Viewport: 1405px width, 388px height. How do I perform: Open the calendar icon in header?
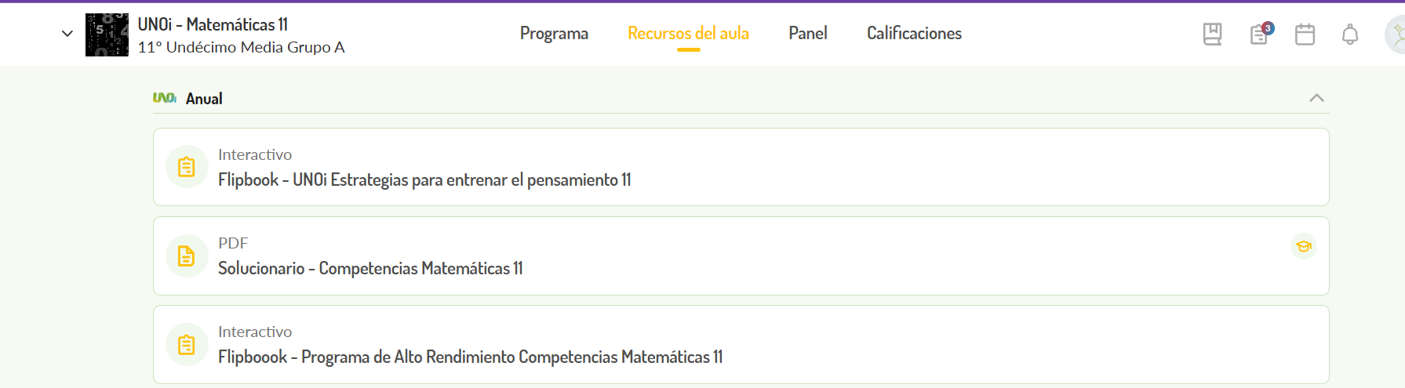pos(1305,34)
